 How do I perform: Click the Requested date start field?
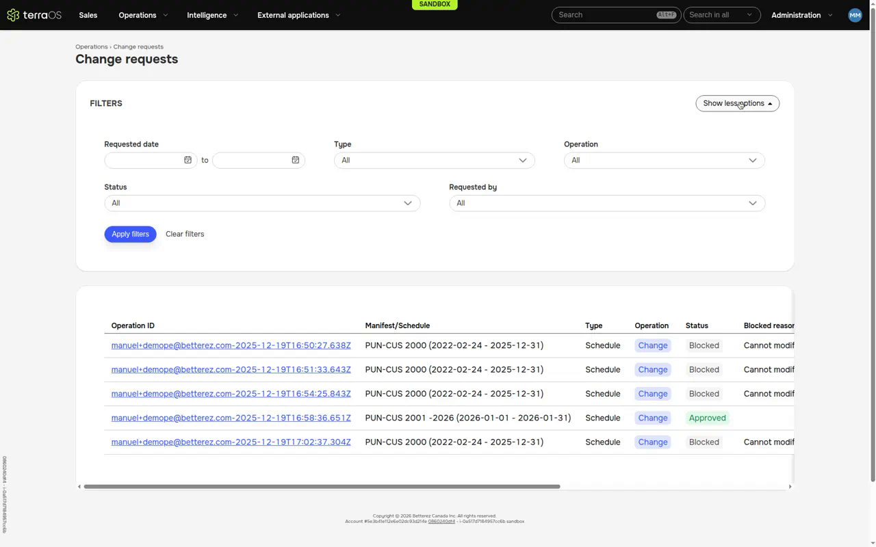pos(151,160)
